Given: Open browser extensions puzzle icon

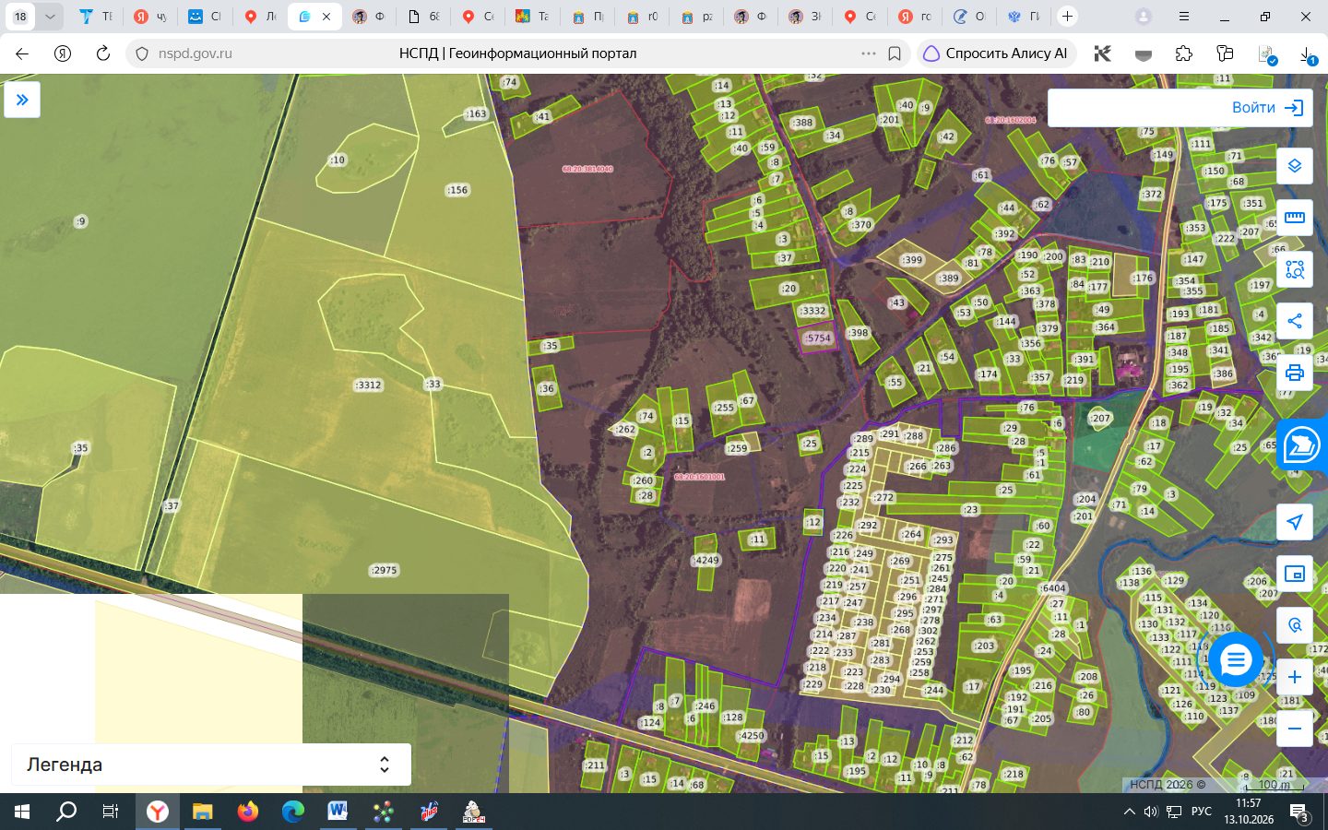Looking at the screenshot, I should coord(1184,53).
